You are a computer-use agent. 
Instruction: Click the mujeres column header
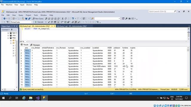pos(133,48)
